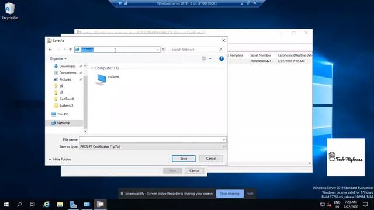The height and width of the screenshot is (210, 374).
Task: Select Documents in navigation pane
Action: coord(68,72)
